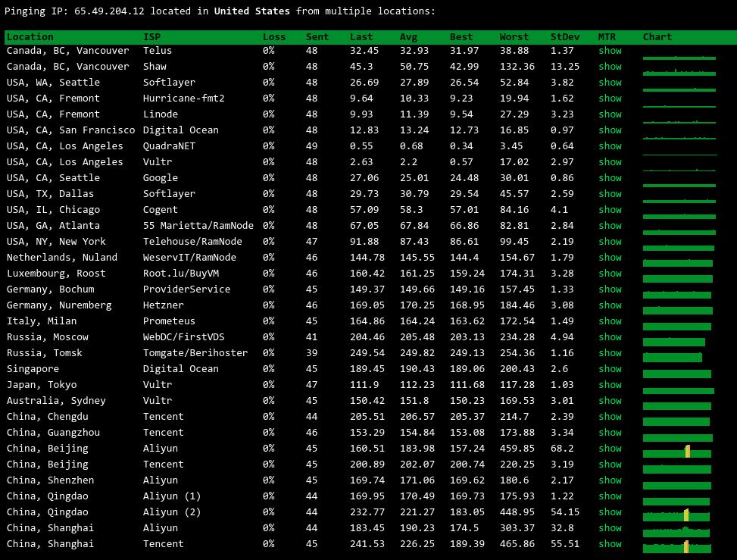Open the chart for Tencent Shanghai

click(677, 547)
